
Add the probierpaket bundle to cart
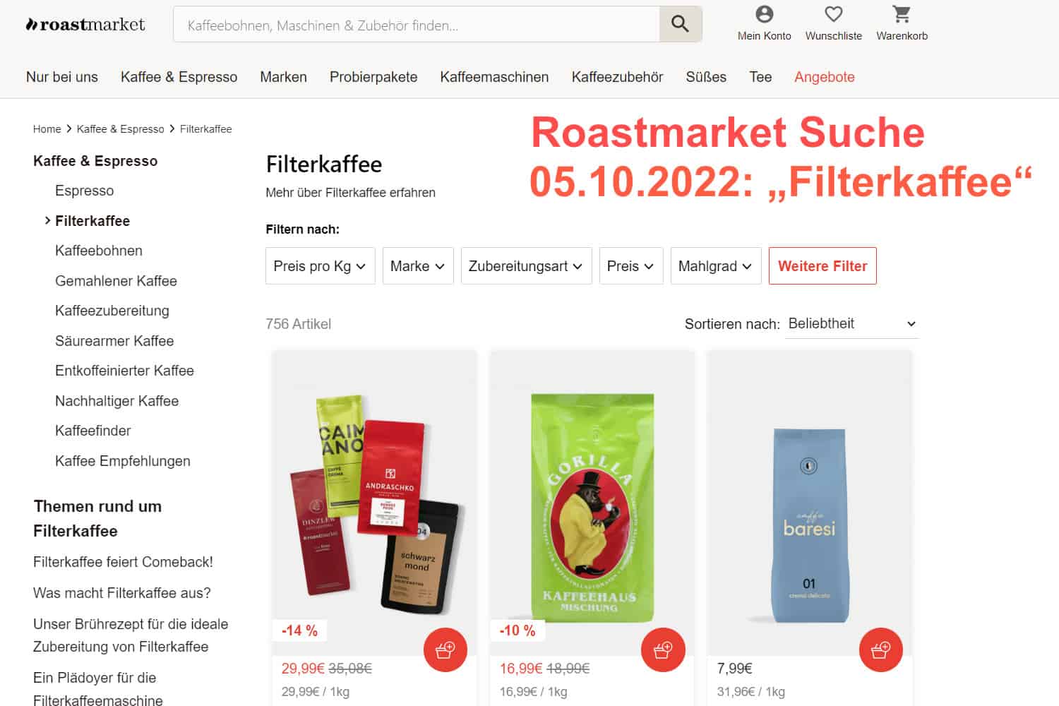445,650
